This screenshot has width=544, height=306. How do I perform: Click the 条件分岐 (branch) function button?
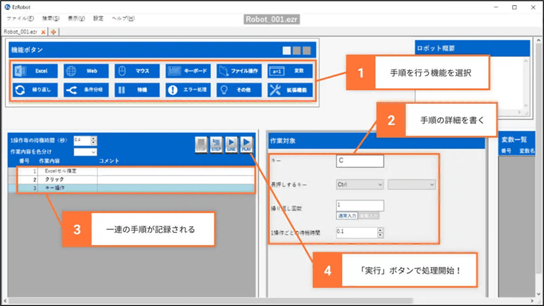[86, 90]
